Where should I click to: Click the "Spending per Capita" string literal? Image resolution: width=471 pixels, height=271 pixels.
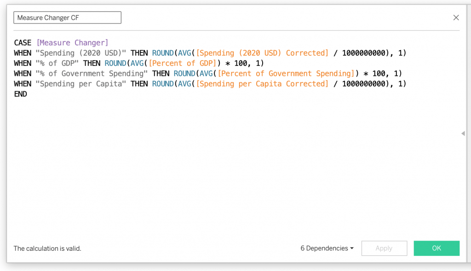(81, 84)
